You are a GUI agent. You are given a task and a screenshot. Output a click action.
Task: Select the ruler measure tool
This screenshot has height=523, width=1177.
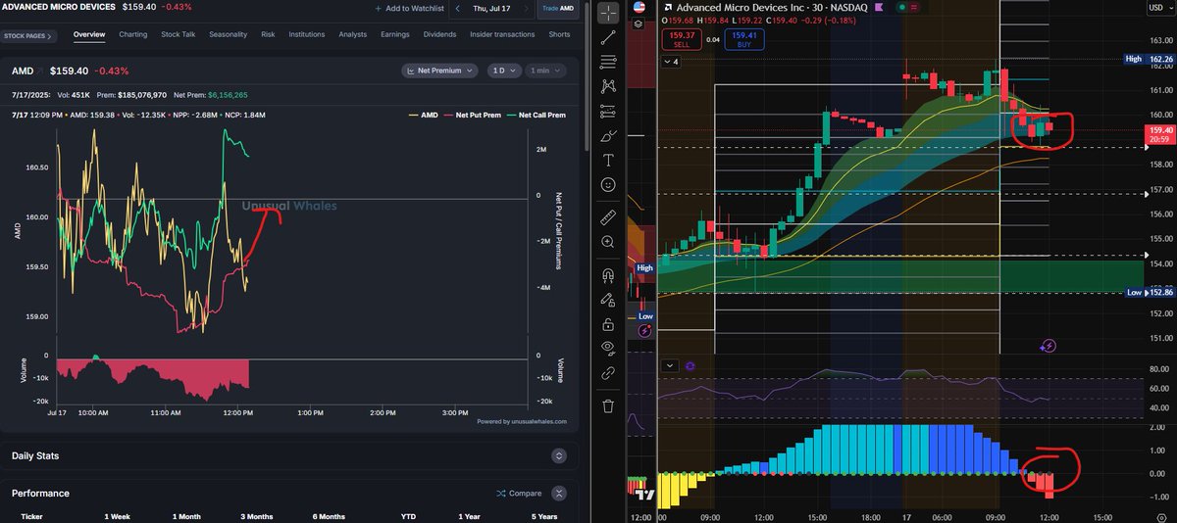[609, 215]
